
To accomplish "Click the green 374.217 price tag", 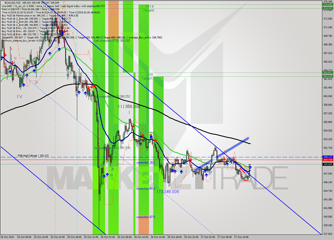I will click(x=328, y=8).
